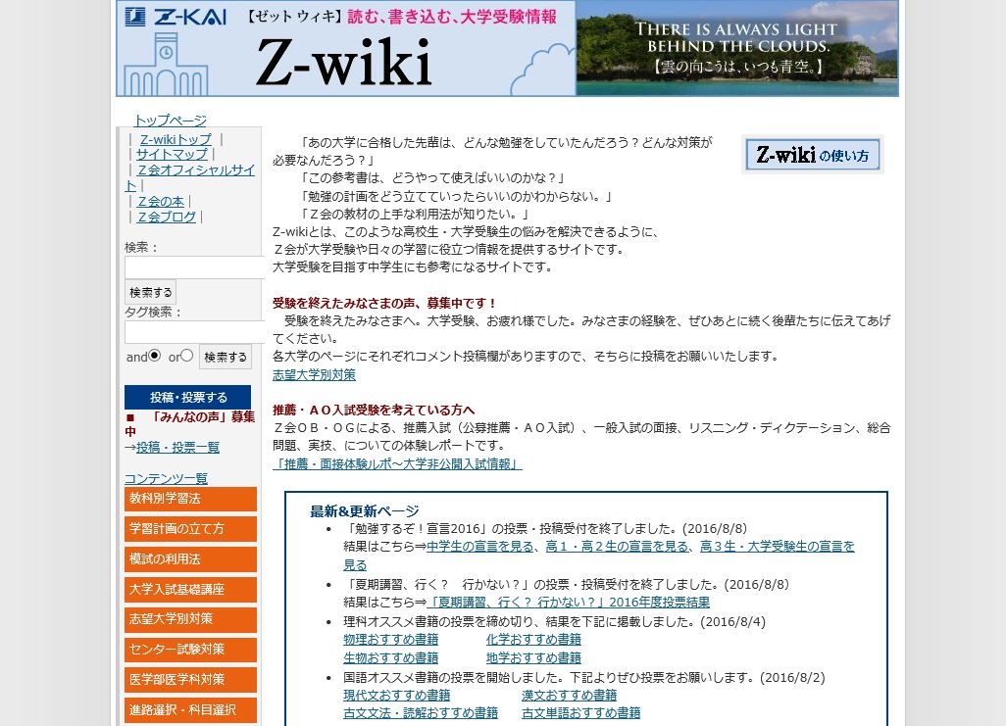Viewport: 1006px width, 726px height.
Task: Select the 'and' radio button for tag search
Action: point(154,356)
